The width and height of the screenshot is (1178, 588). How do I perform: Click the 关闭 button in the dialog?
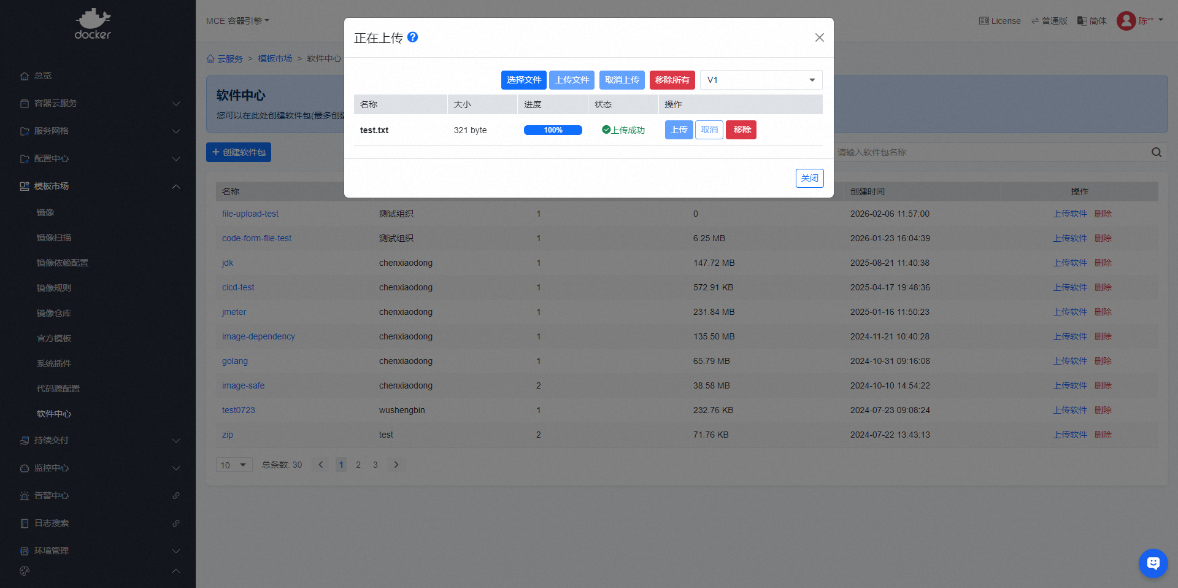809,178
